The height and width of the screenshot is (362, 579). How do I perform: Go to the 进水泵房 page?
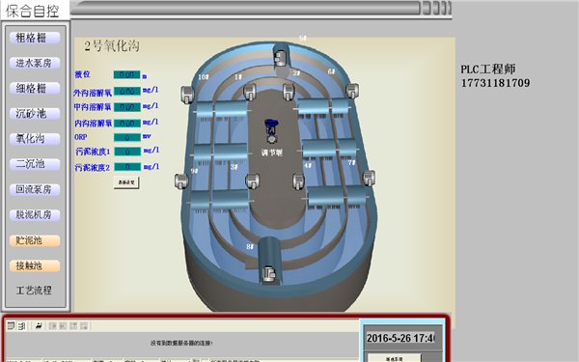click(35, 63)
